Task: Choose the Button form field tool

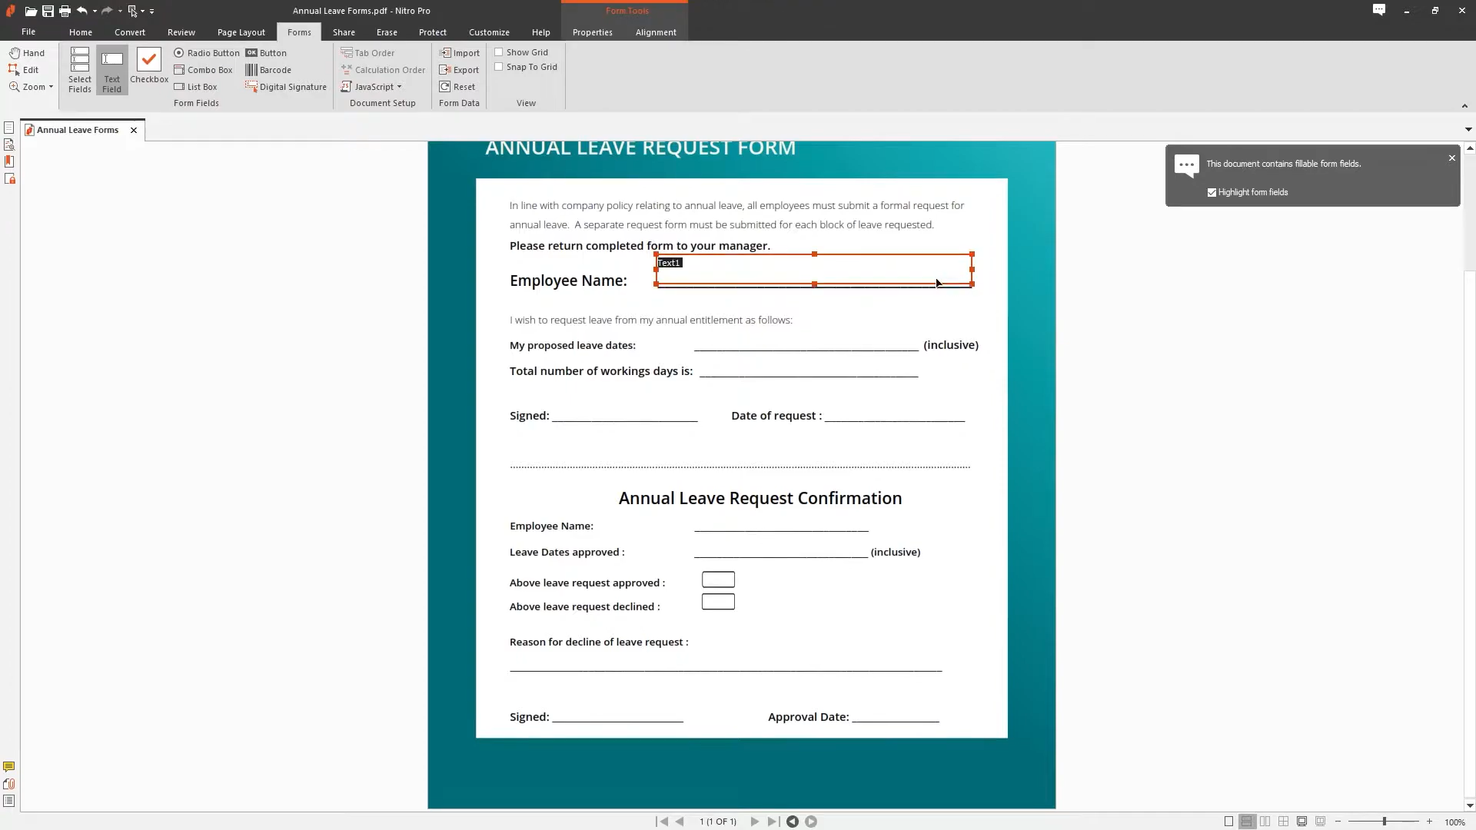Action: (266, 53)
